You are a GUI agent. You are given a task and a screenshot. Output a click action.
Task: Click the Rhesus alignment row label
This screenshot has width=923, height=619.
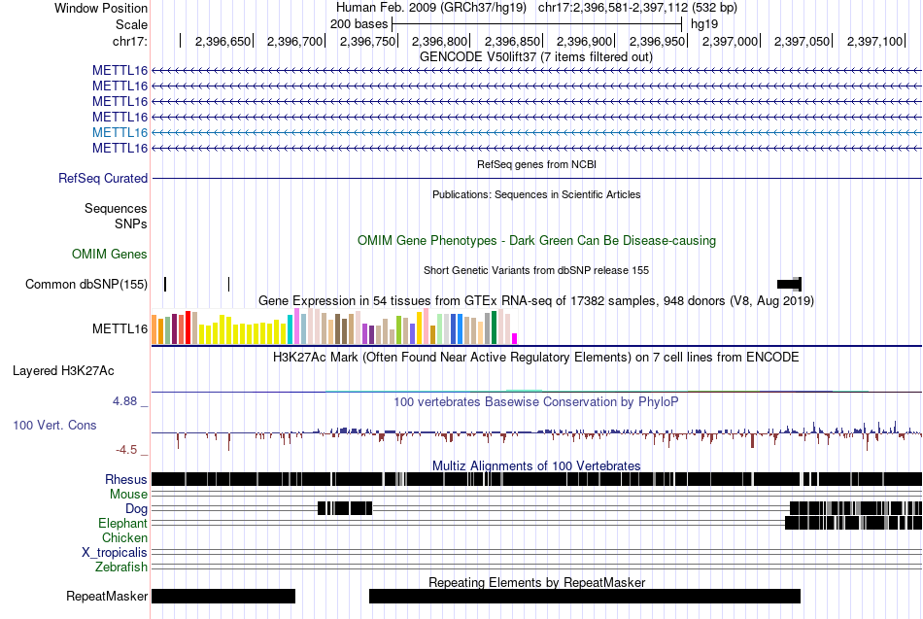(126, 479)
